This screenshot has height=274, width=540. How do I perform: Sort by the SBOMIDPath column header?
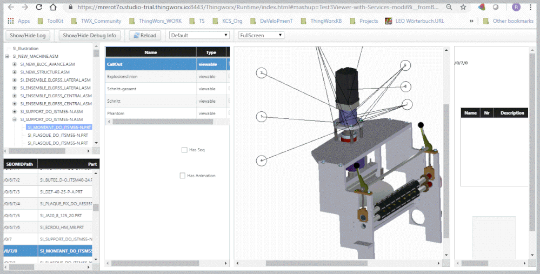tap(19, 164)
